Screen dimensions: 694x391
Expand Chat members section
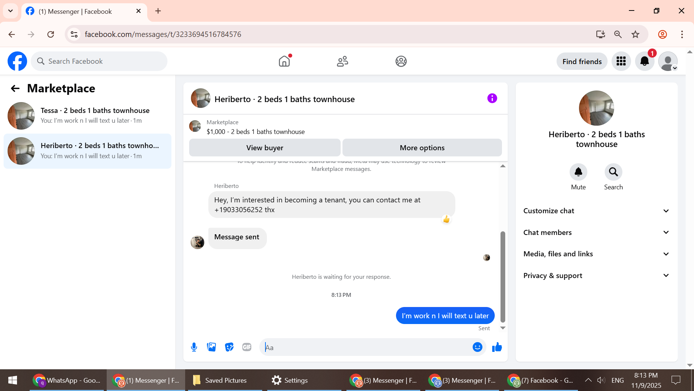[596, 232]
